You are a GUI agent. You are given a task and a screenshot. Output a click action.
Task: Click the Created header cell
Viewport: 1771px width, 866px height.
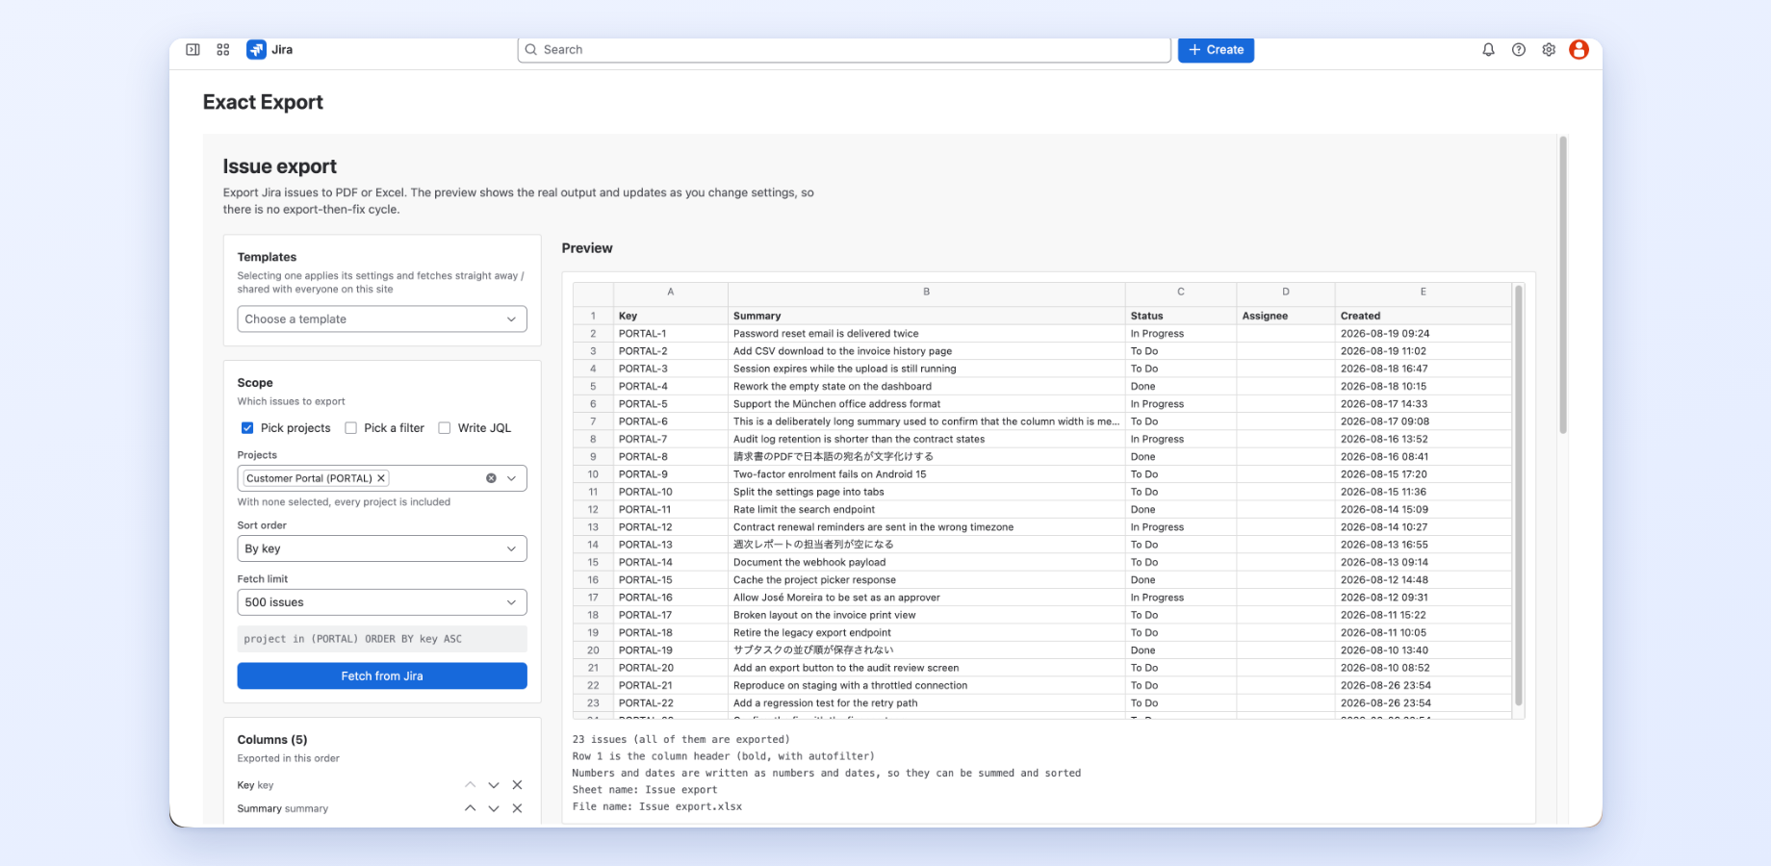click(x=1423, y=316)
